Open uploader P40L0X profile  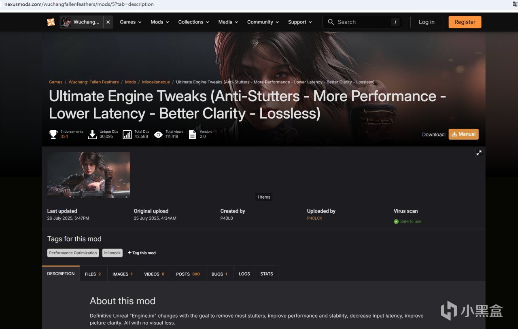[x=314, y=219]
